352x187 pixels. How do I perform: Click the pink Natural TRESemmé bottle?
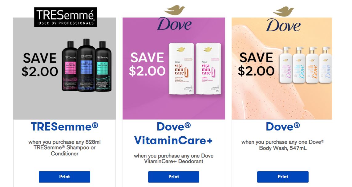(x=70, y=66)
